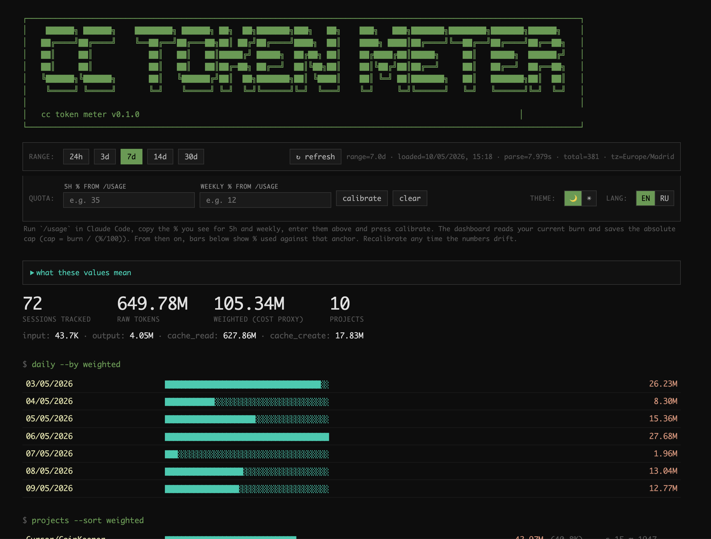This screenshot has height=539, width=711.
Task: Click the 03/05/2026 daily row date
Action: click(x=49, y=384)
